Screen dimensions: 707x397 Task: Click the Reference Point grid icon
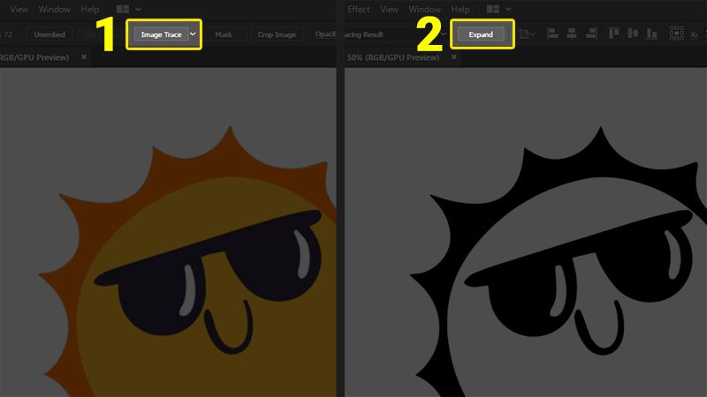pos(676,33)
